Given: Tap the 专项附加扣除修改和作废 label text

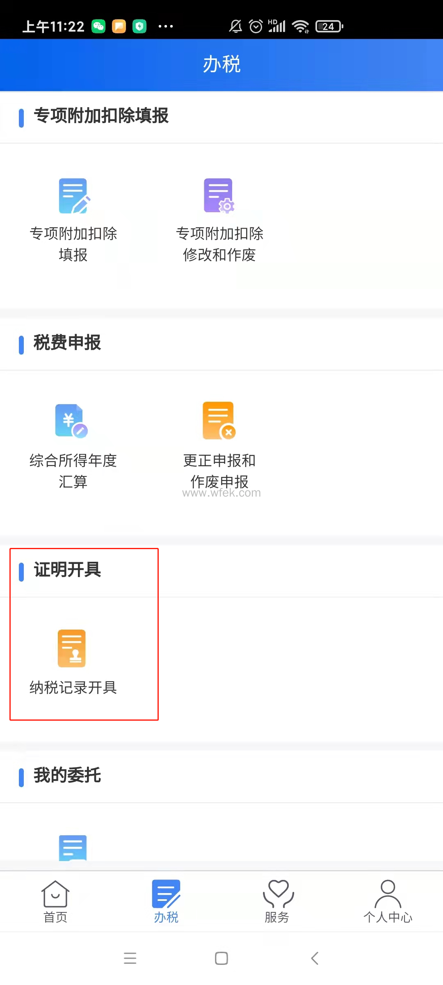Looking at the screenshot, I should point(219,244).
